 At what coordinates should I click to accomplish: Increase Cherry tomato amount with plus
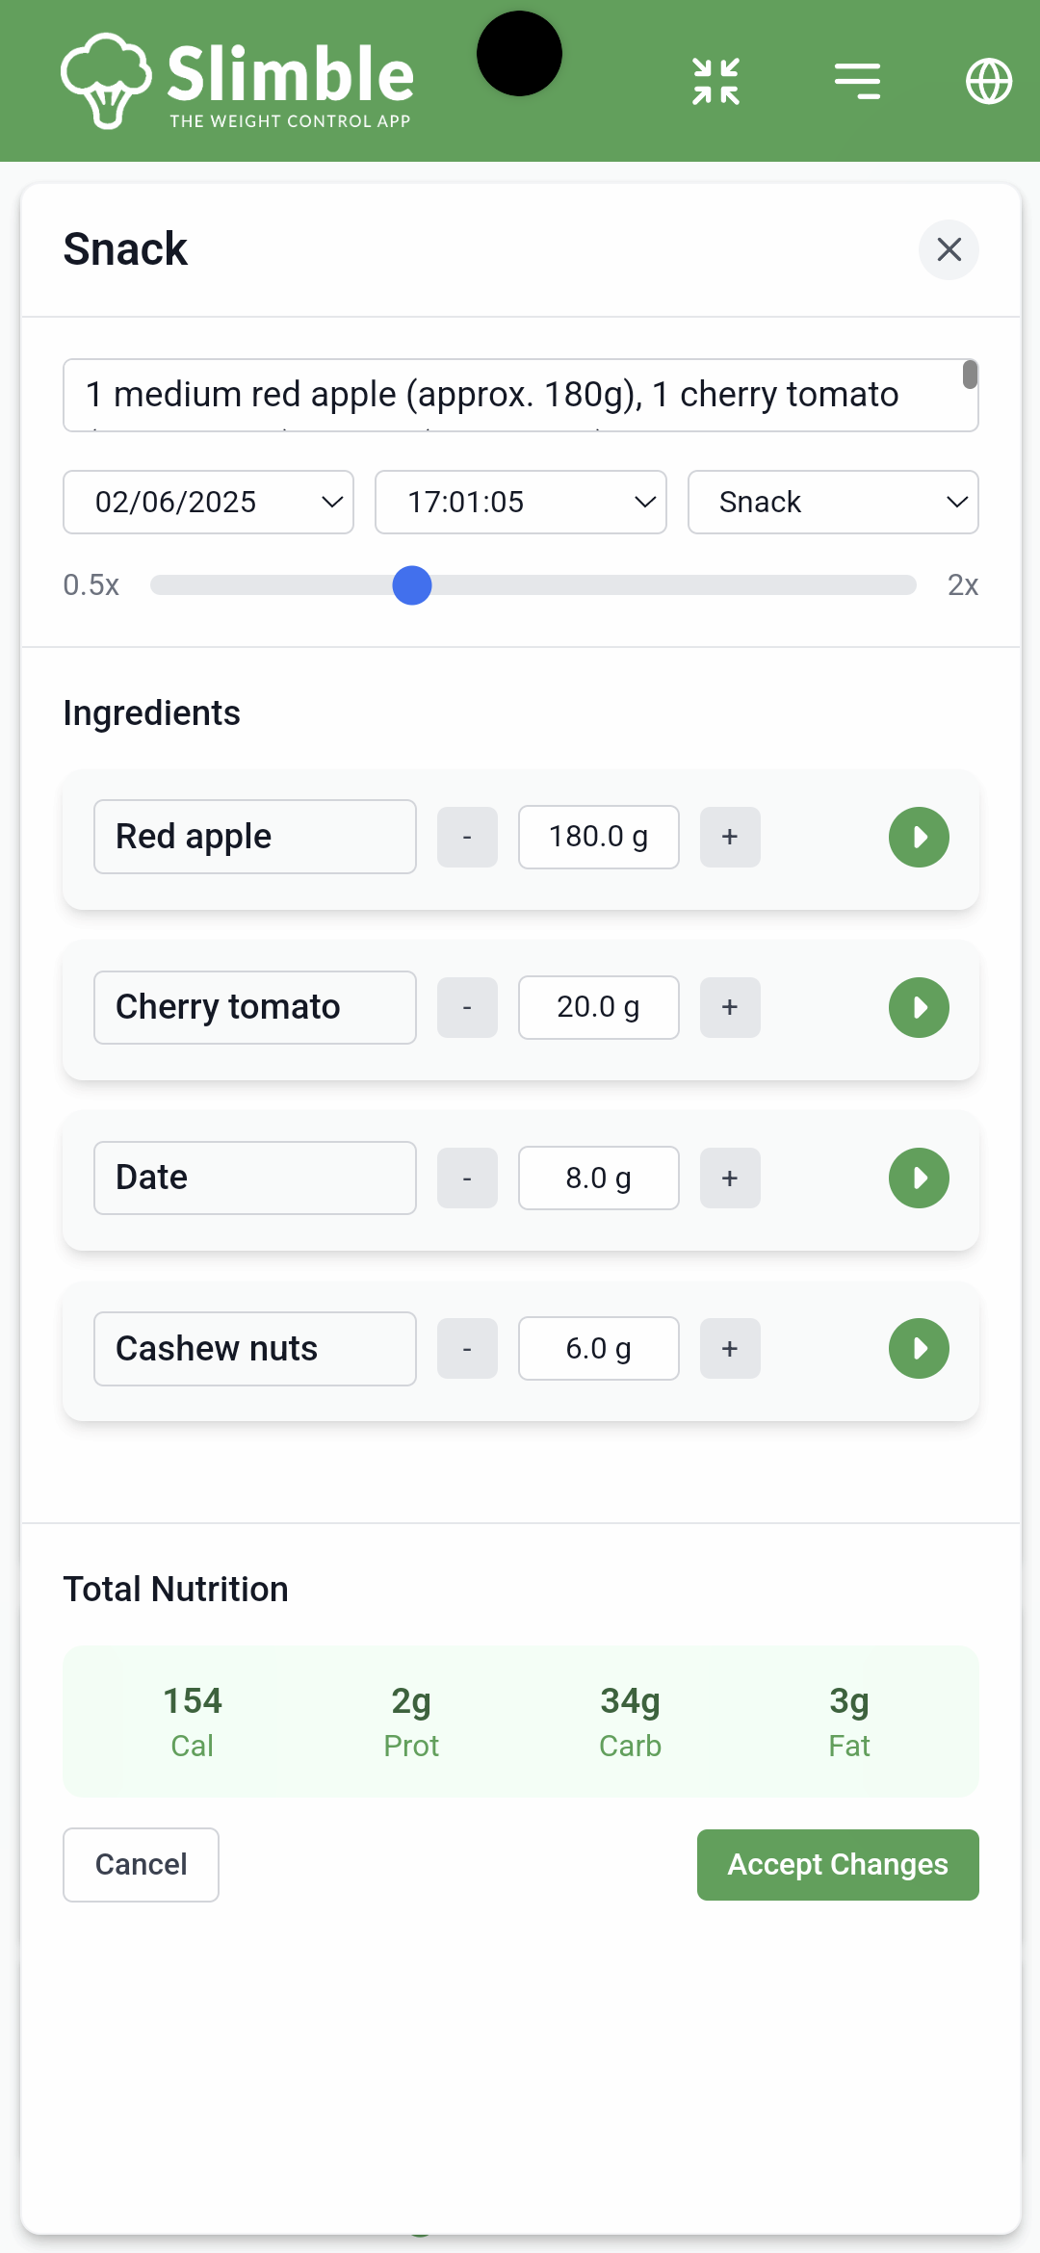click(x=730, y=1007)
